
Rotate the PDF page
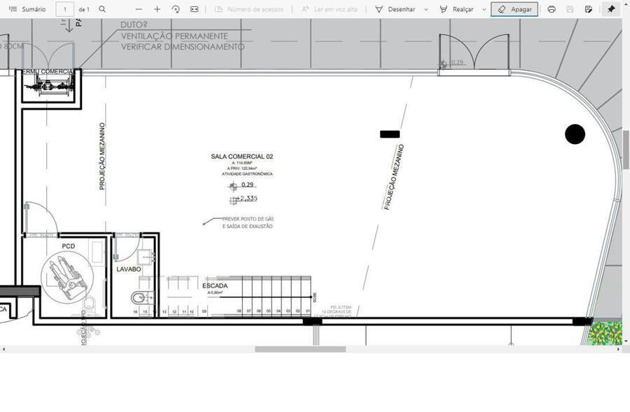tap(176, 9)
